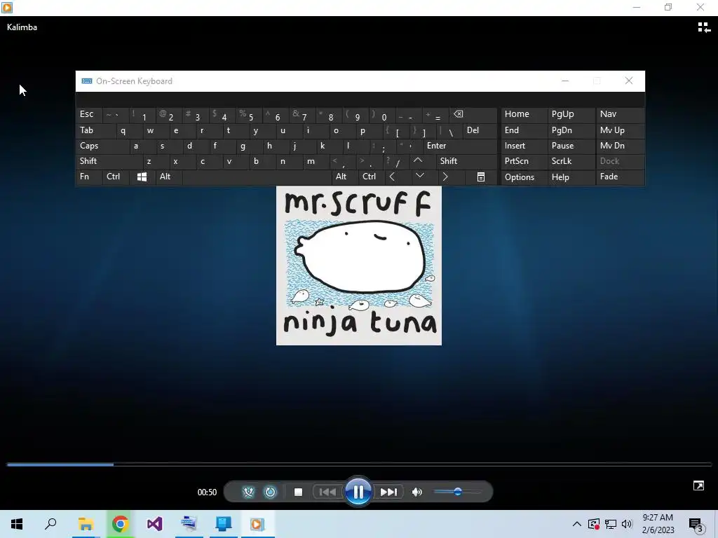Click the Del key on keyboard
Screen dimensions: 718x538
480,130
